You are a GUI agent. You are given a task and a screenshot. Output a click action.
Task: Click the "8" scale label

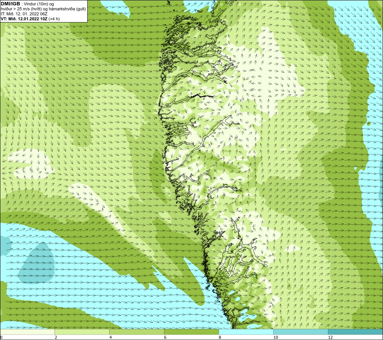pos(220,337)
